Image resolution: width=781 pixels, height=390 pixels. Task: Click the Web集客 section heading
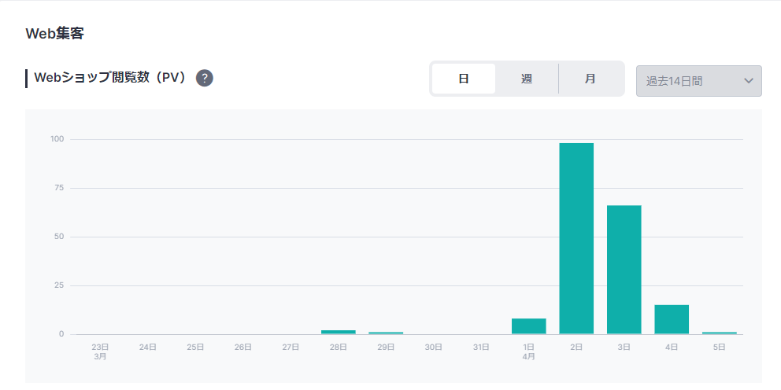pyautogui.click(x=55, y=33)
